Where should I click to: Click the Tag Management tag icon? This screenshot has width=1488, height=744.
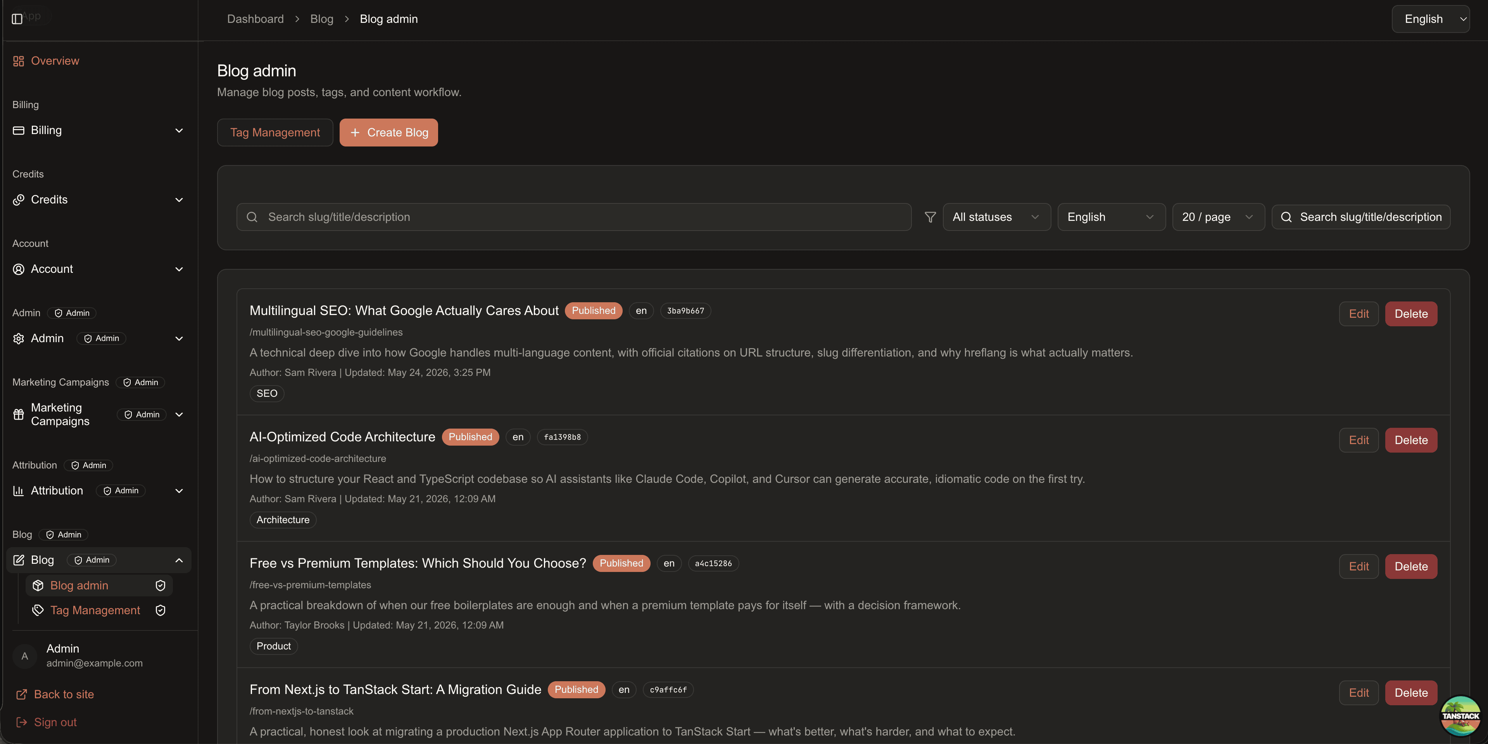[x=38, y=610]
